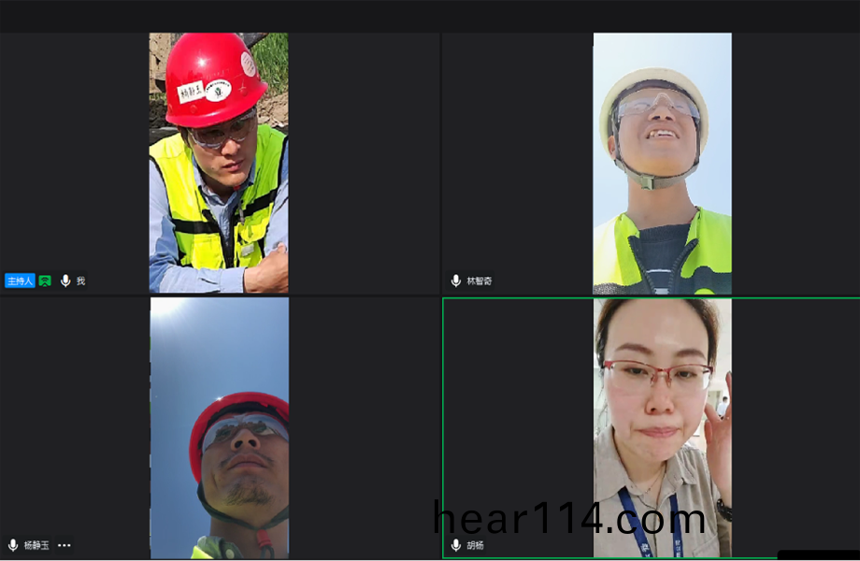The height and width of the screenshot is (561, 860).
Task: Toggle the microphone icon next to 杨静玉
Action: pyautogui.click(x=13, y=544)
